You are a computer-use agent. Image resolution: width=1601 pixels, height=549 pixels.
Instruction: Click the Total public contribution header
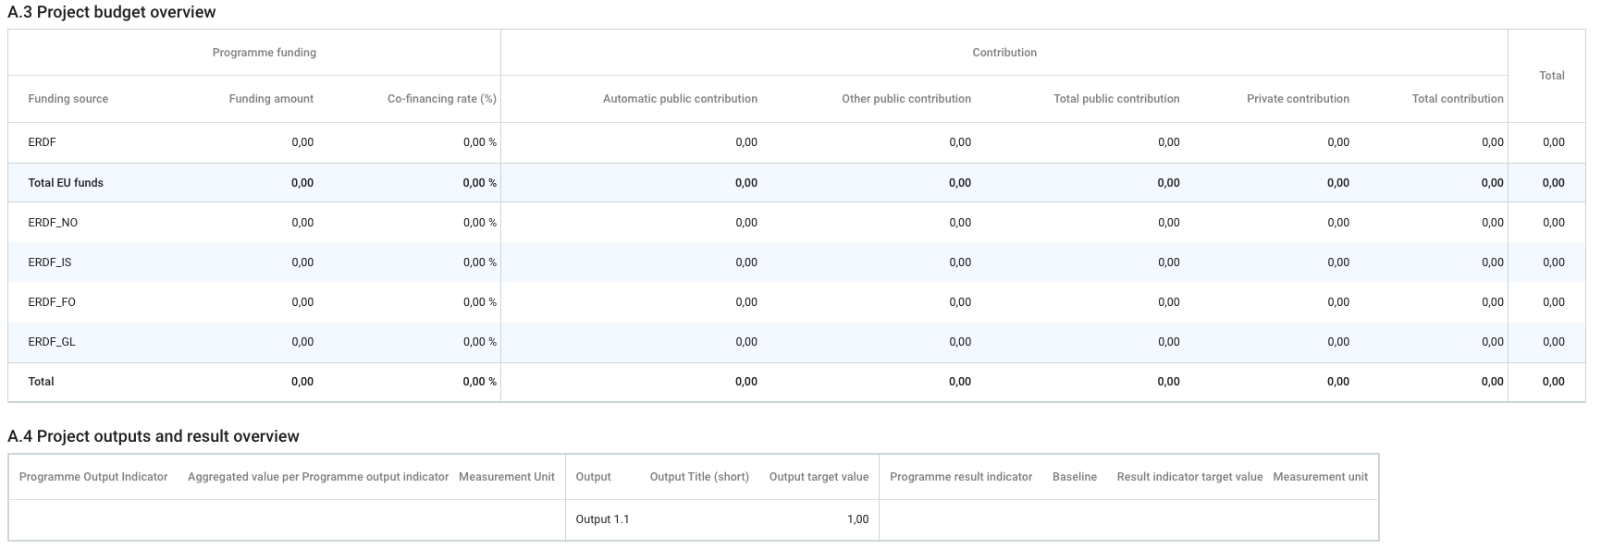click(1116, 99)
